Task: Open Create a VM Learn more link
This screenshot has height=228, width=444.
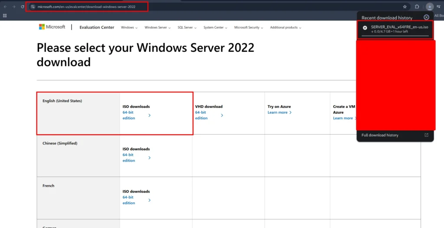Action: 345,118
